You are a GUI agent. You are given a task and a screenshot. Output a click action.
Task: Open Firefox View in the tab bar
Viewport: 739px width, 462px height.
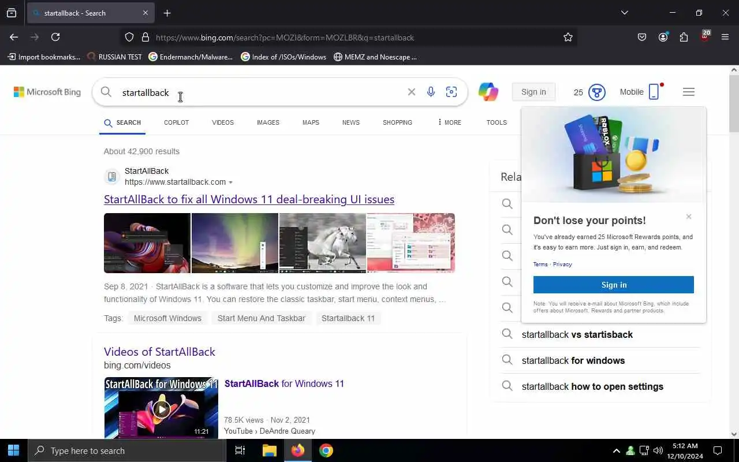click(12, 13)
